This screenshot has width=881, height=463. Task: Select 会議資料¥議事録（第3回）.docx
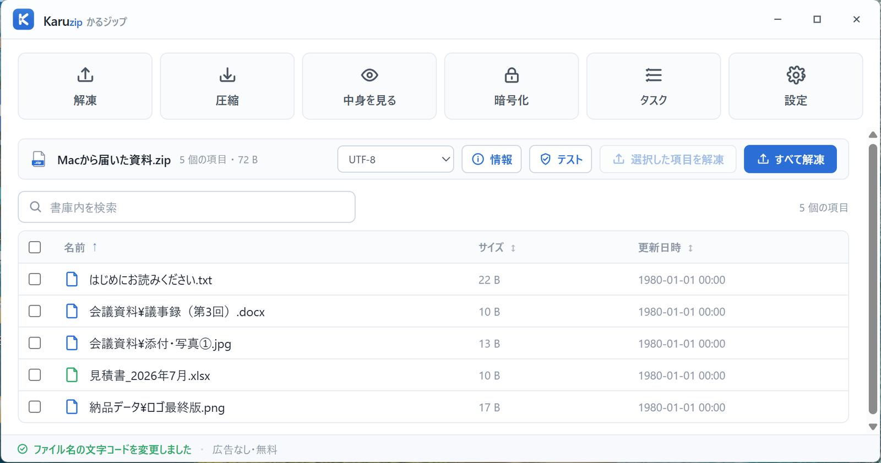(177, 312)
